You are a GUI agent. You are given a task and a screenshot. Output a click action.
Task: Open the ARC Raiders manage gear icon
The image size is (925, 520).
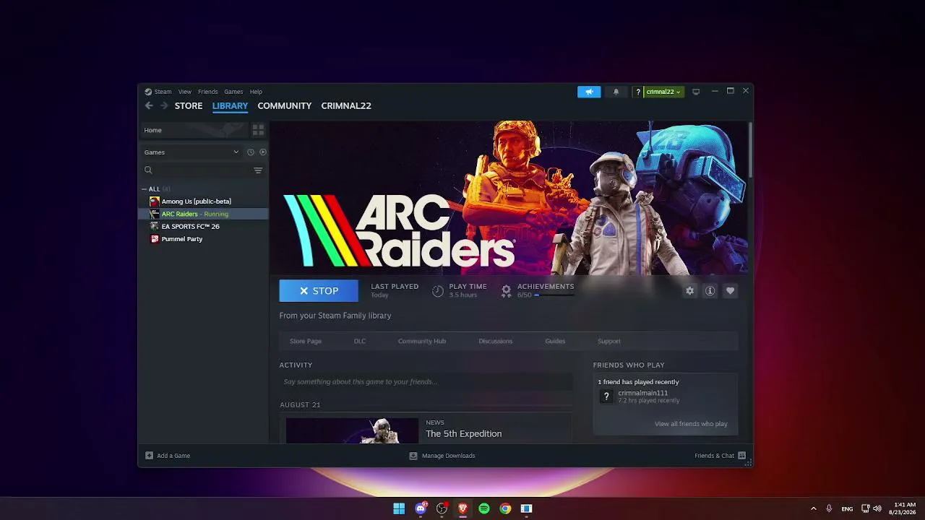tap(690, 290)
